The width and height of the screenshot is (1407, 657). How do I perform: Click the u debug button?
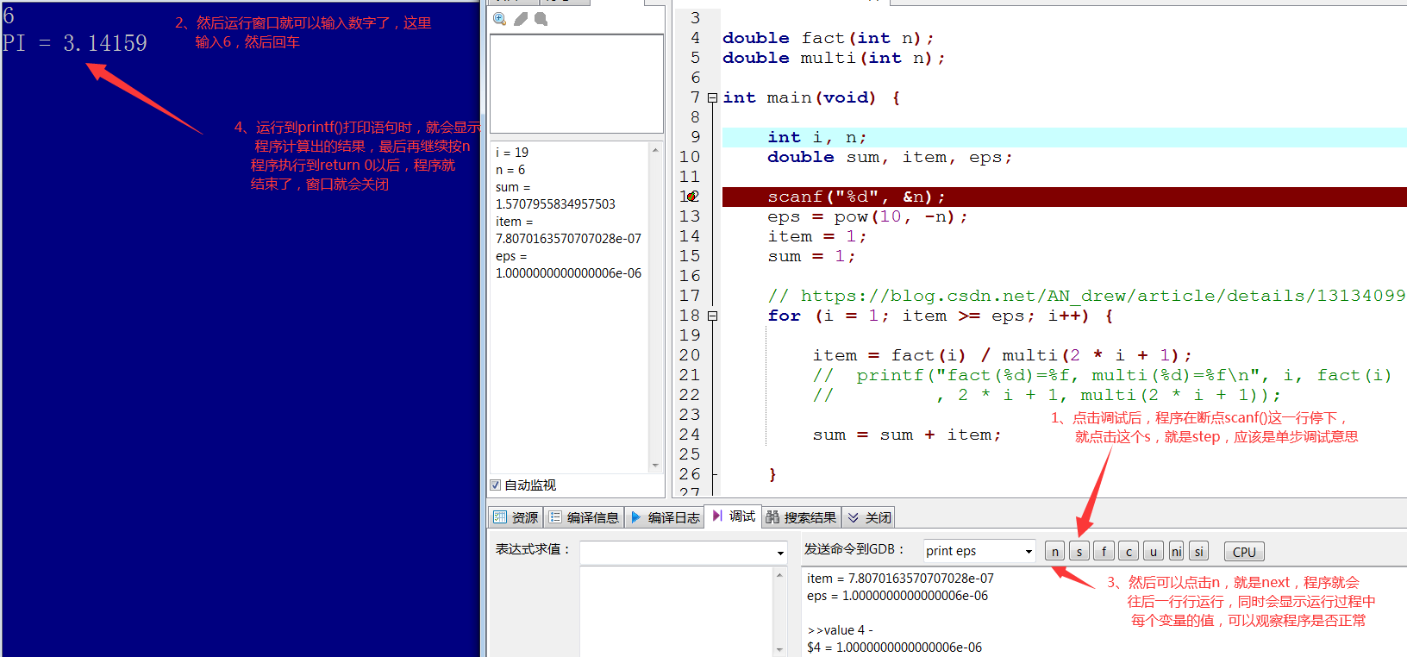click(1154, 552)
